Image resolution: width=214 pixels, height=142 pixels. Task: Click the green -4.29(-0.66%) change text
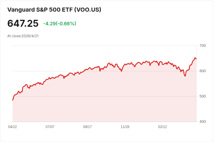click(60, 24)
